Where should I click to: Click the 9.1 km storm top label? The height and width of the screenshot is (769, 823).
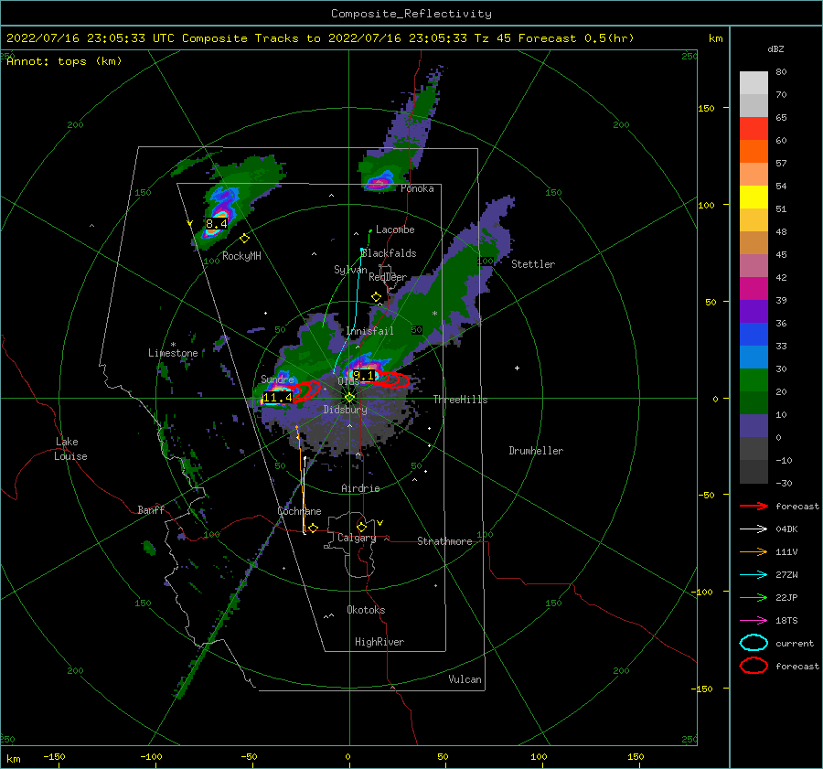(x=363, y=375)
